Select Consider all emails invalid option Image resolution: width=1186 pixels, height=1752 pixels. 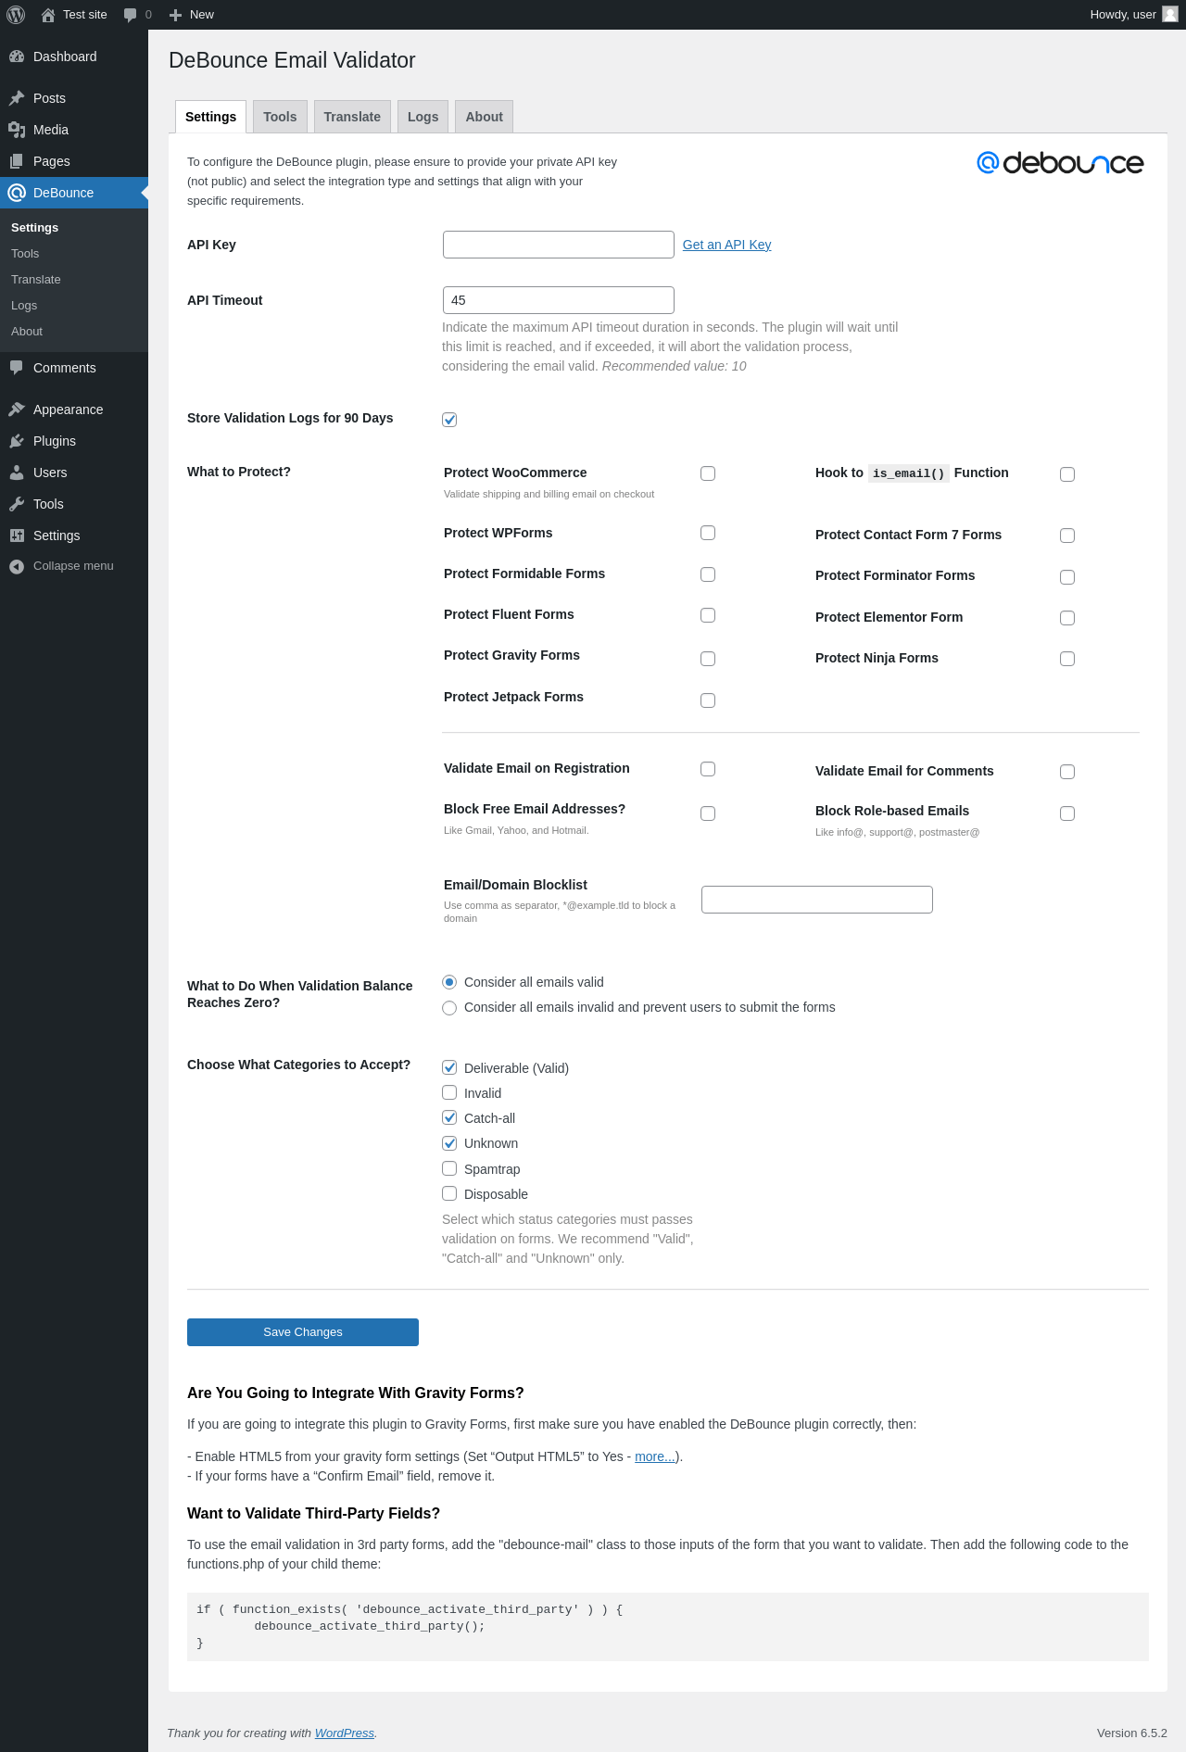click(x=449, y=1008)
